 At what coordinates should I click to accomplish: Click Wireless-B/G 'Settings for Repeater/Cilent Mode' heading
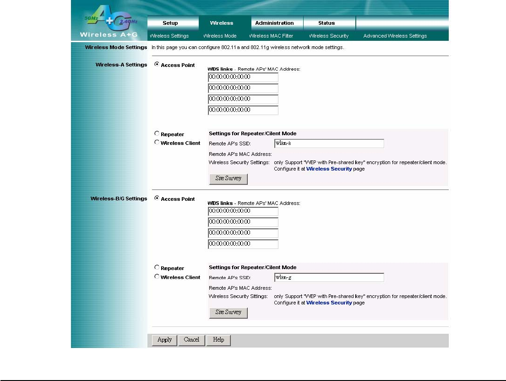[252, 267]
